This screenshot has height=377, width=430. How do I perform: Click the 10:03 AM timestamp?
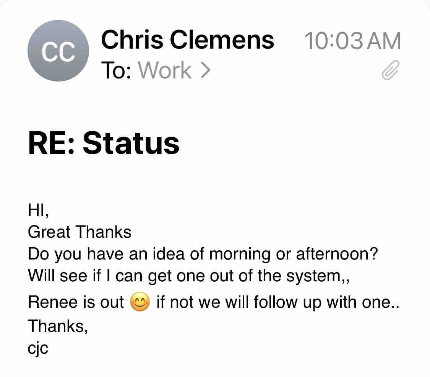click(x=352, y=41)
